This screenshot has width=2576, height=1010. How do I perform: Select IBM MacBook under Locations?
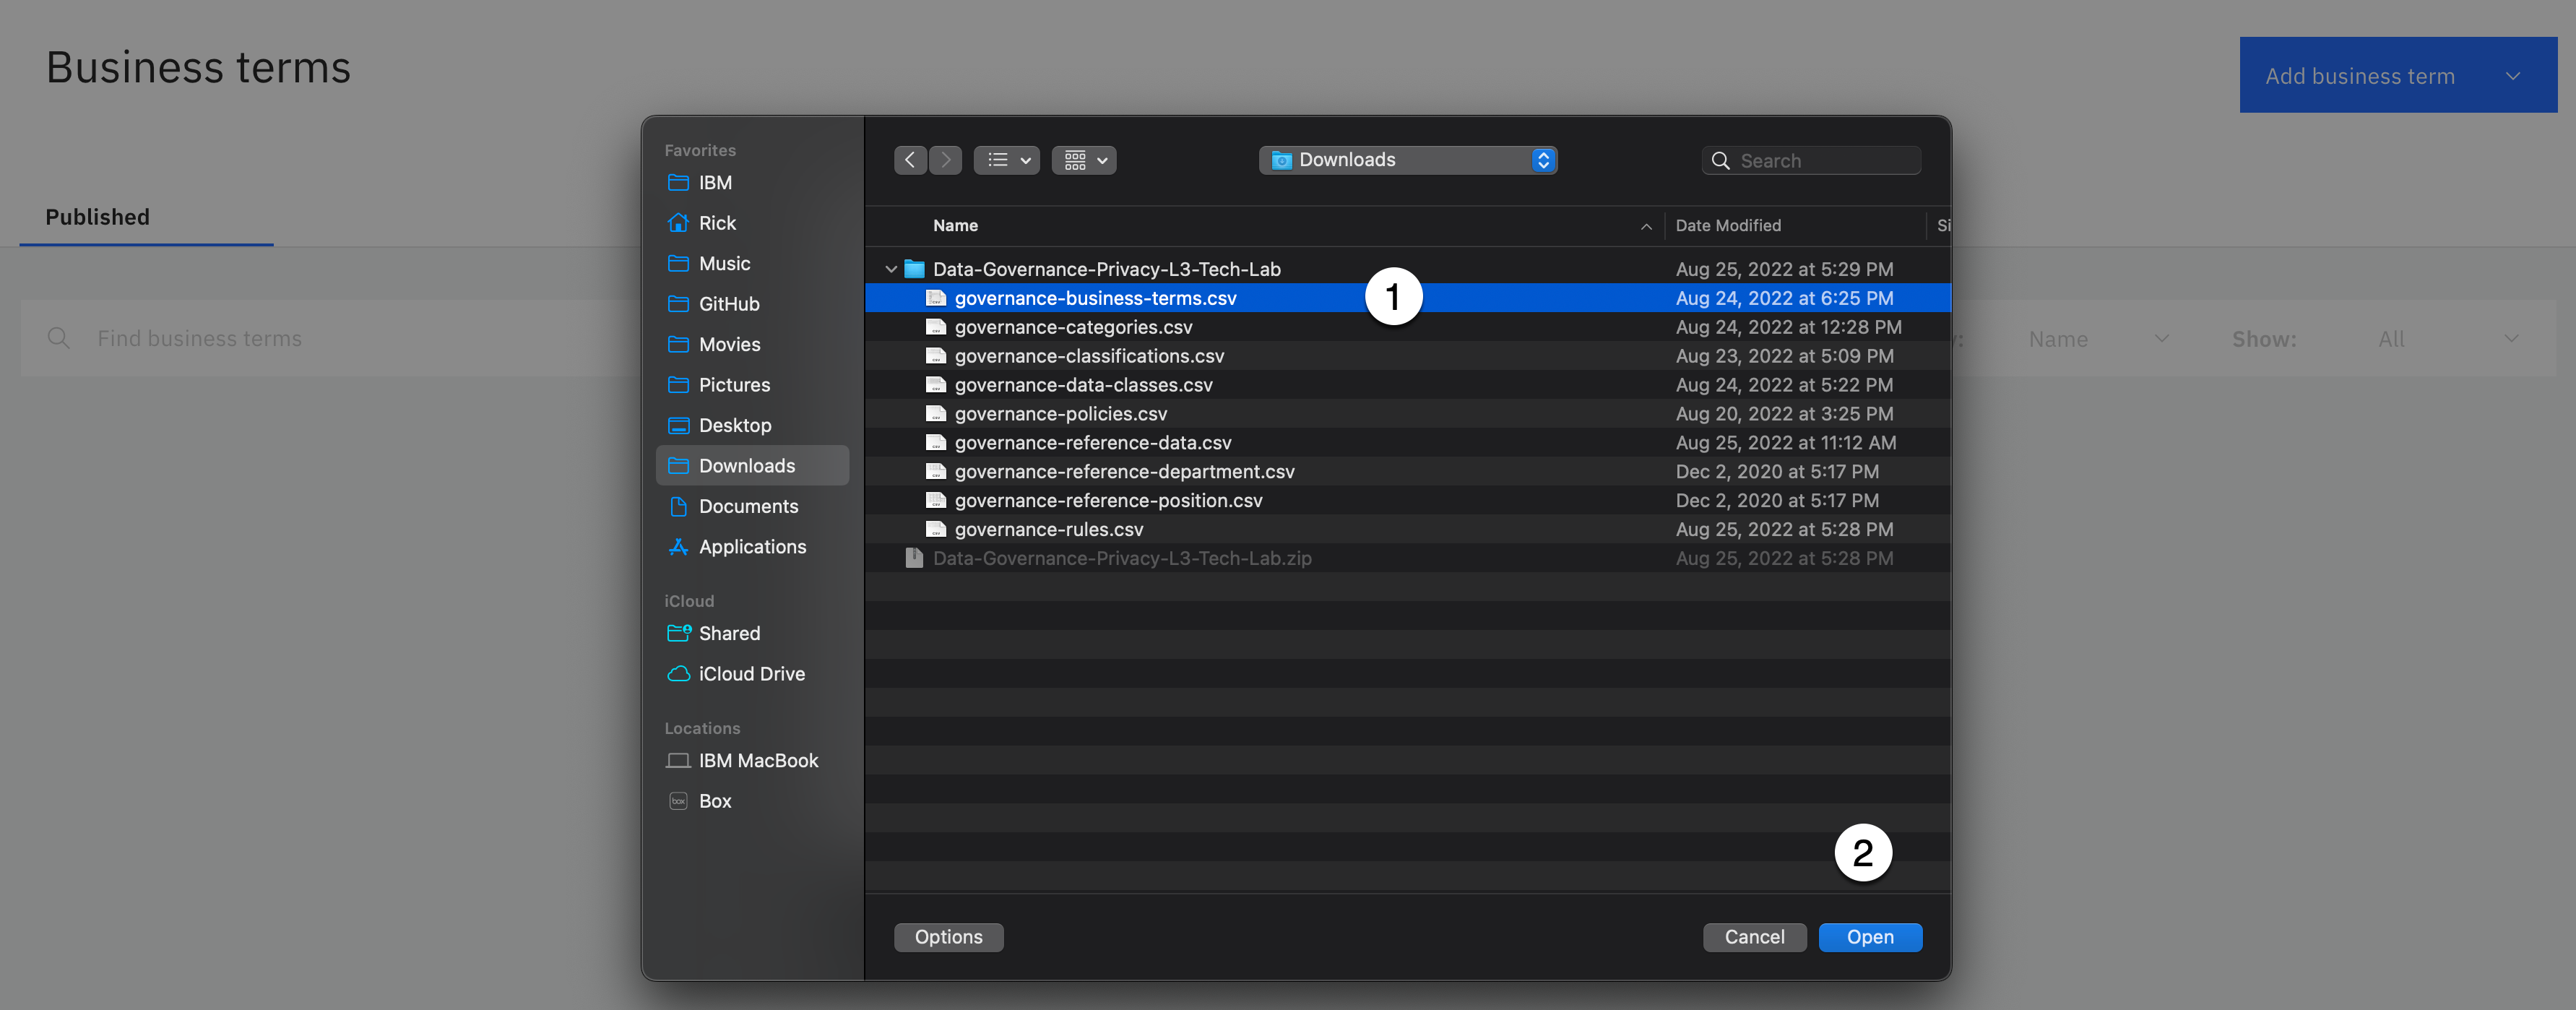point(757,761)
